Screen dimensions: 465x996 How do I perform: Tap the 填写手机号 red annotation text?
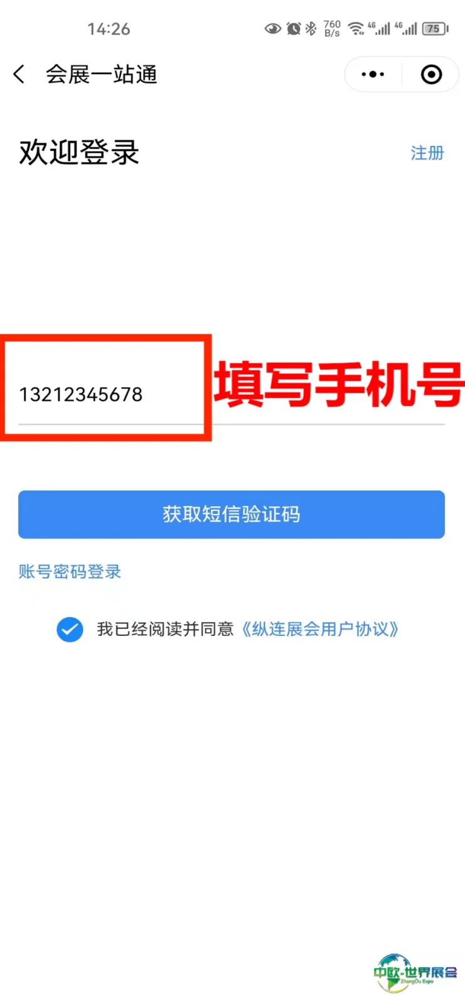click(339, 384)
